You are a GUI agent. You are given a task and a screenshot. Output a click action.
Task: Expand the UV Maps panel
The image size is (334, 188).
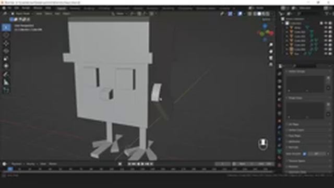(294, 124)
